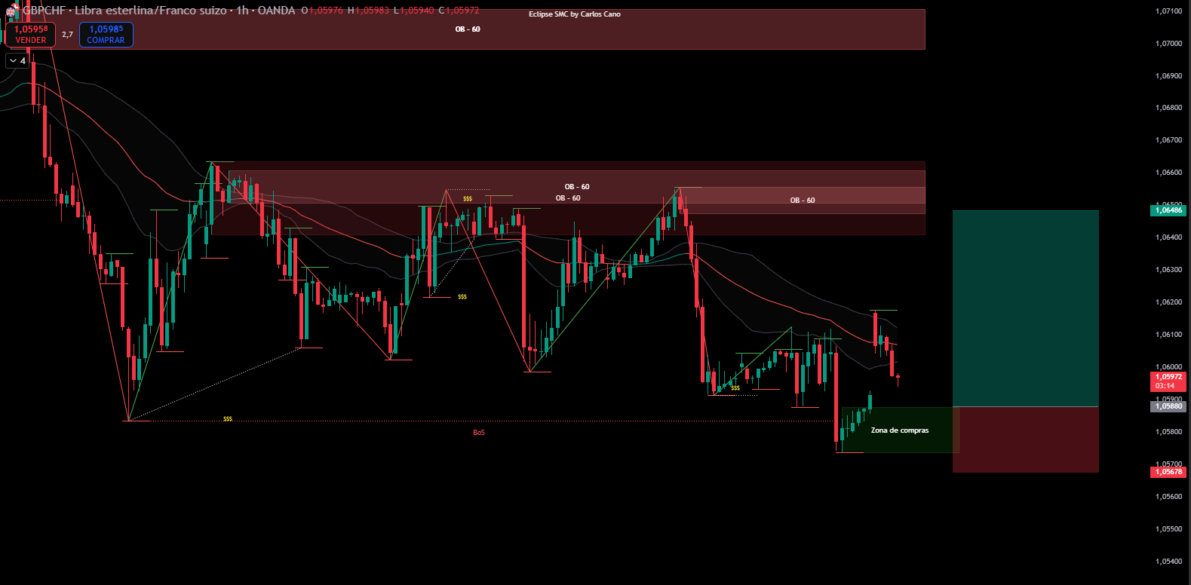Click the high value H1,05983 in the header
Image resolution: width=1191 pixels, height=585 pixels.
368,11
